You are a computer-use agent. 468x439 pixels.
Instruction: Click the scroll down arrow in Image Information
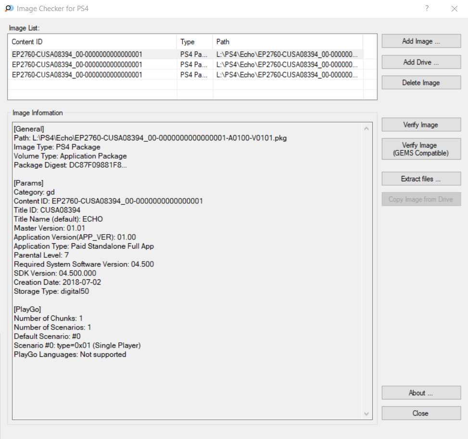[367, 414]
